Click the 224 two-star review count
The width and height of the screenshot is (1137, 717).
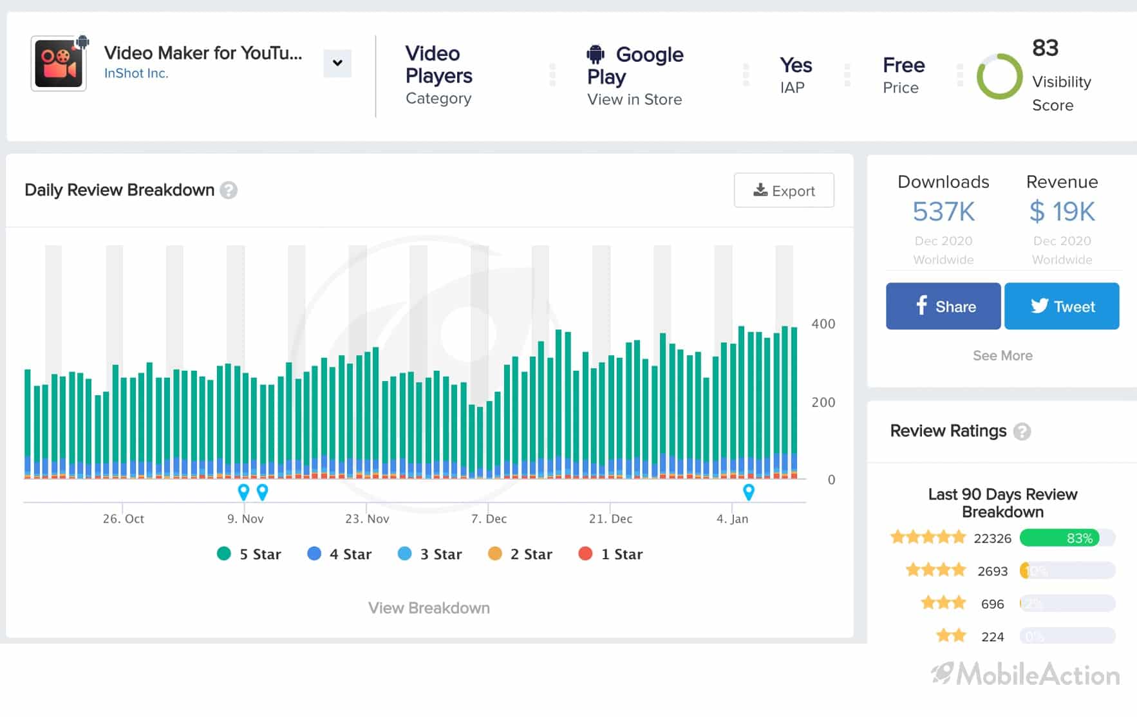[x=992, y=637]
